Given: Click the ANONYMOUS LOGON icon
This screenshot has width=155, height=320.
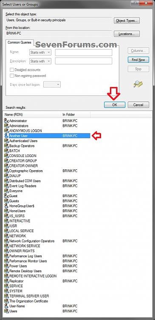Looking at the screenshot, I should tap(6, 131).
